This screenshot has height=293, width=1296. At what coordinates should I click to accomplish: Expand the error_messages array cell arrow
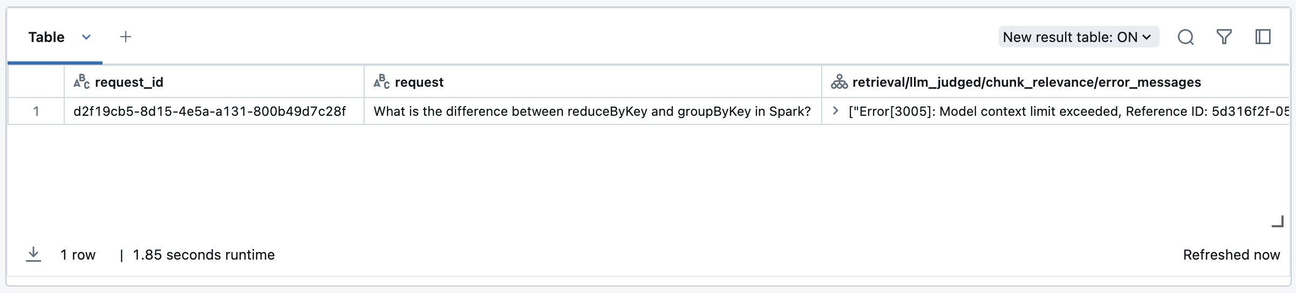[836, 111]
